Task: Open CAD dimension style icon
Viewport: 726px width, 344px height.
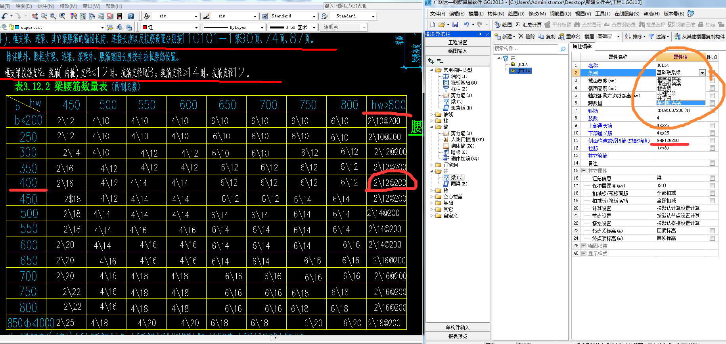Action: point(206,16)
